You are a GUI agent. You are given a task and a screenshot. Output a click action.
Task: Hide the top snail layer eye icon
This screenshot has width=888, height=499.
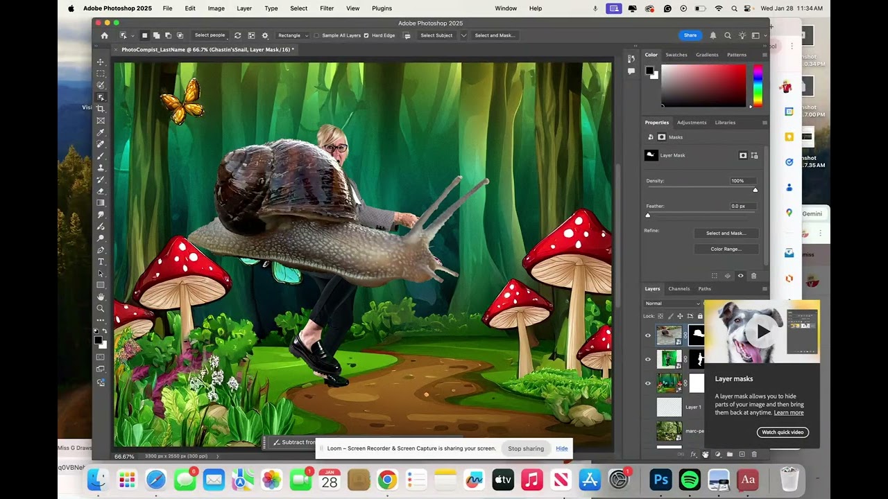(x=648, y=335)
